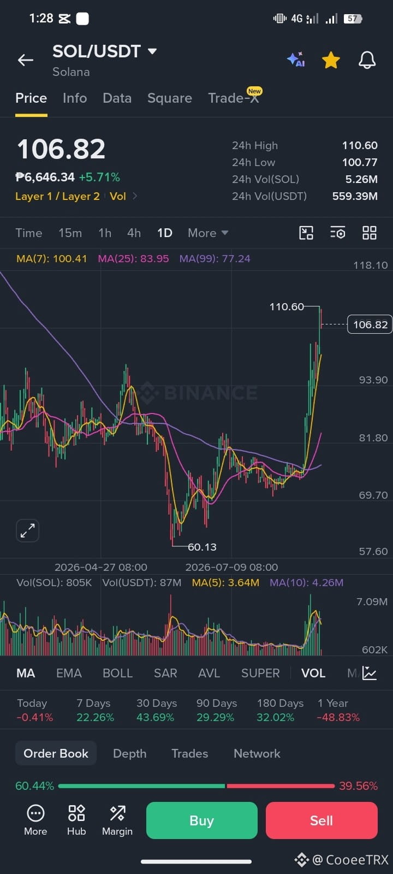This screenshot has height=874, width=393.
Task: Select the 15m chart interval
Action: click(x=70, y=233)
